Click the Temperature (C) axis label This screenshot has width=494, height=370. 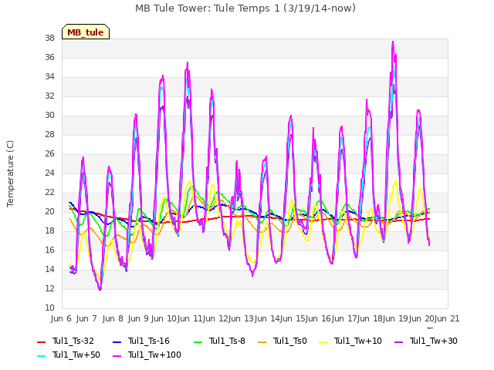click(10, 173)
